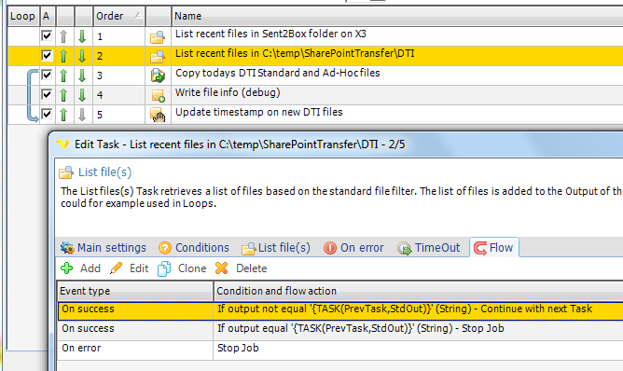Sort by Order column header
Image resolution: width=623 pixels, height=371 pixels.
(118, 16)
